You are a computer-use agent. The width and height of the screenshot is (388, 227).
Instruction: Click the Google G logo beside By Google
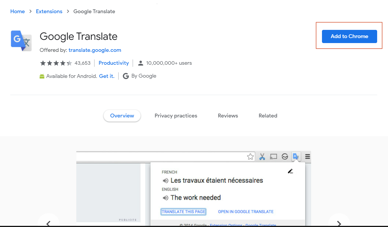click(126, 76)
